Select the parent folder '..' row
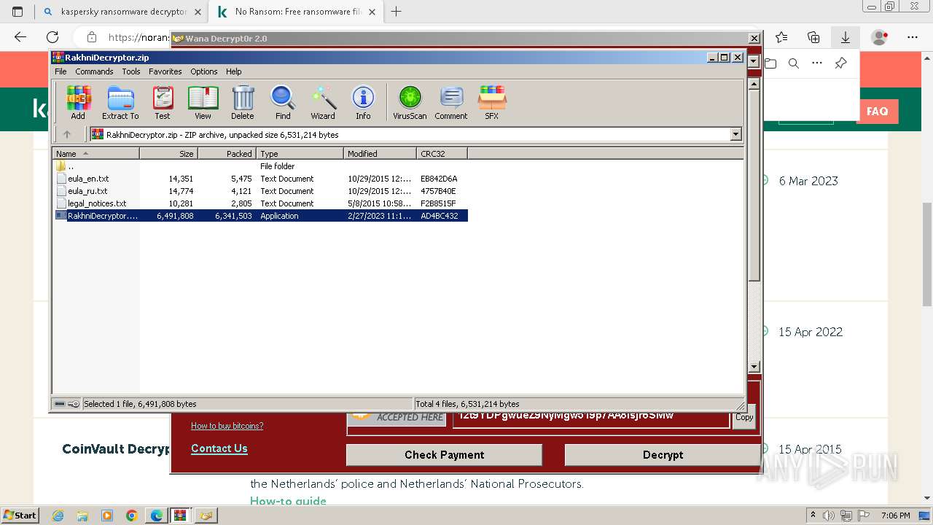The width and height of the screenshot is (933, 525). coord(260,166)
